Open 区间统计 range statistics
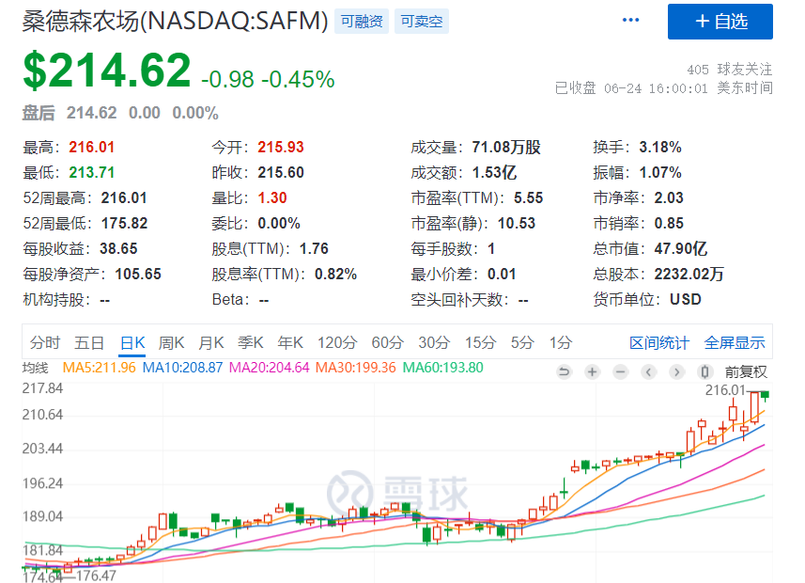The height and width of the screenshot is (583, 805). click(658, 342)
